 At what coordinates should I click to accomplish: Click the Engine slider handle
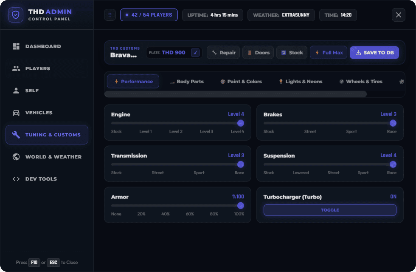click(241, 123)
